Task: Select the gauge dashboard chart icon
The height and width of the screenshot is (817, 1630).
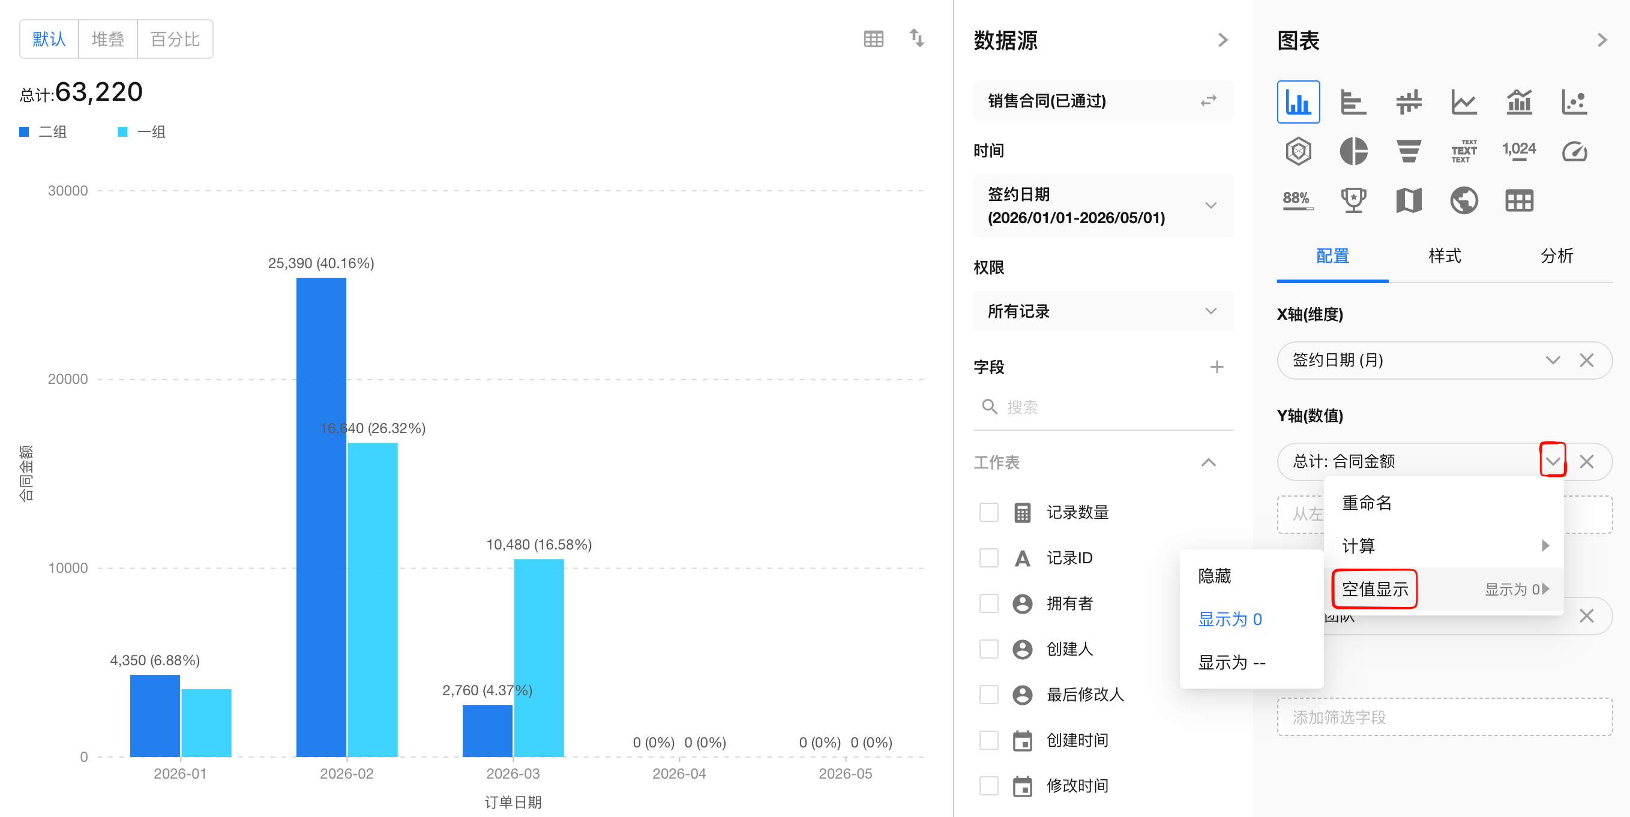Action: 1574,151
